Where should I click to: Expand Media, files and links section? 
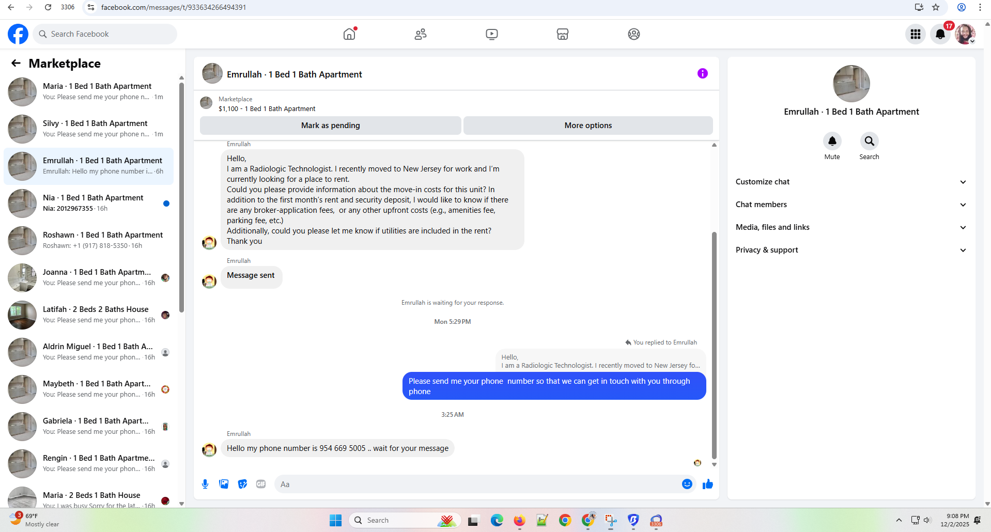coord(851,227)
